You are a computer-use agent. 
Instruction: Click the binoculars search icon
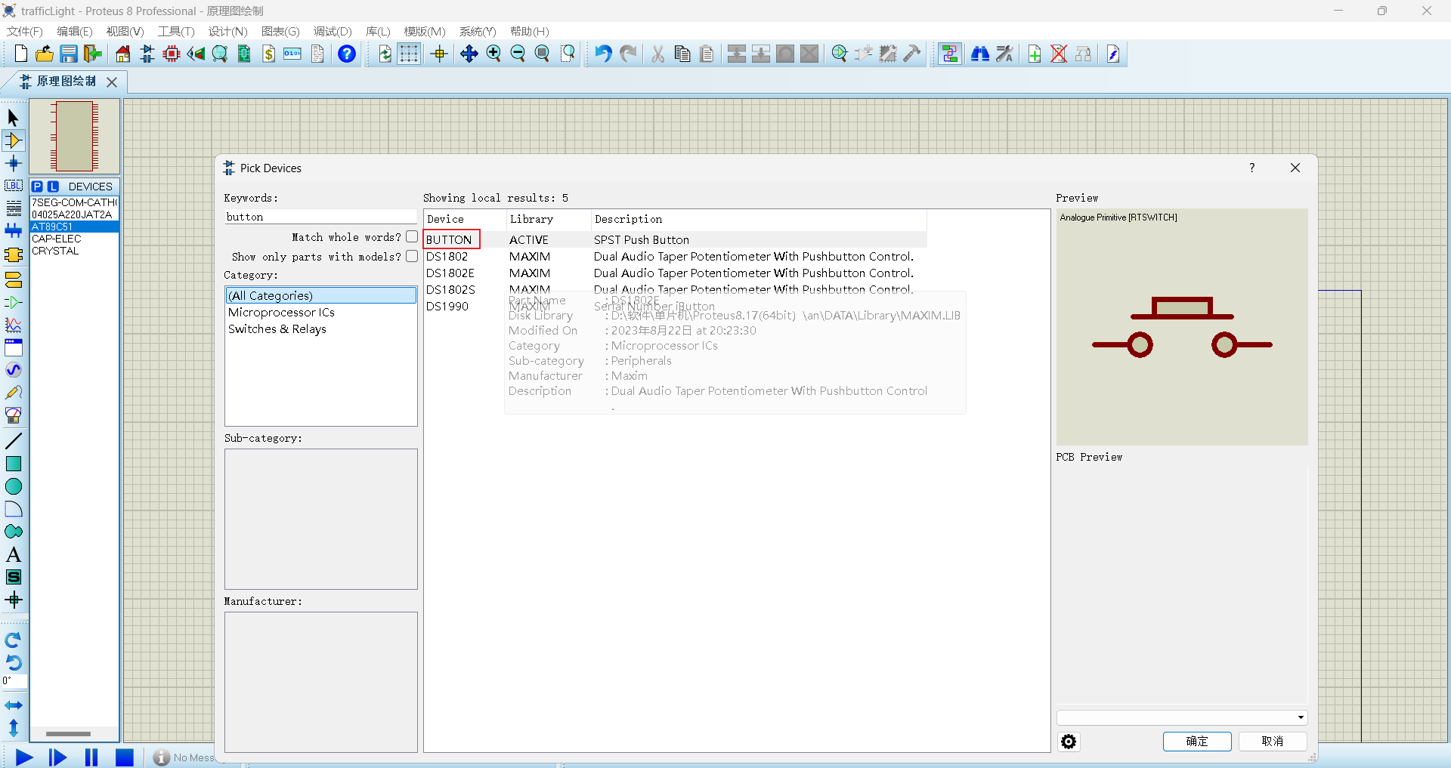pos(980,54)
